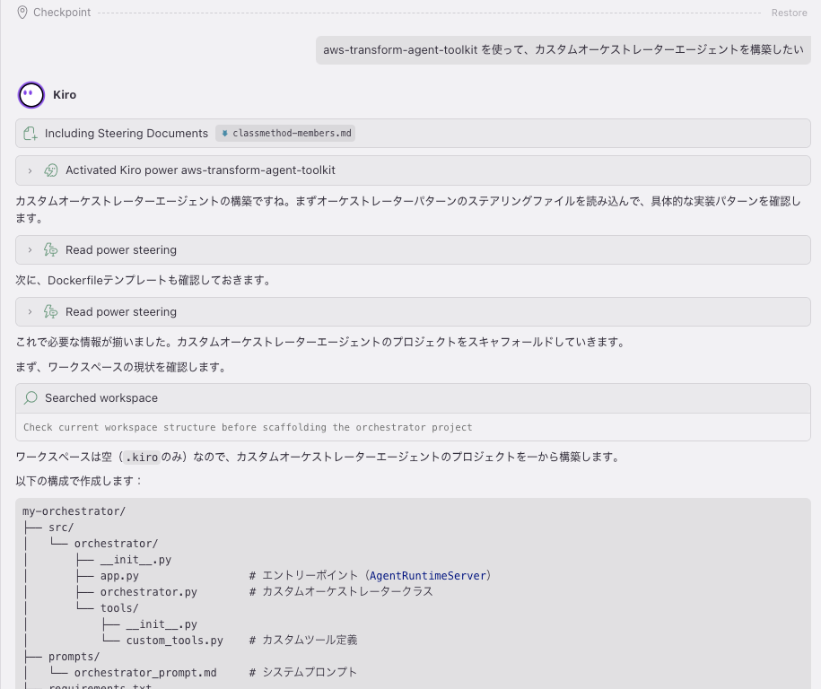Screen dimensions: 821x689
Task: Click the Kiro ghost avatar
Action: [x=31, y=95]
